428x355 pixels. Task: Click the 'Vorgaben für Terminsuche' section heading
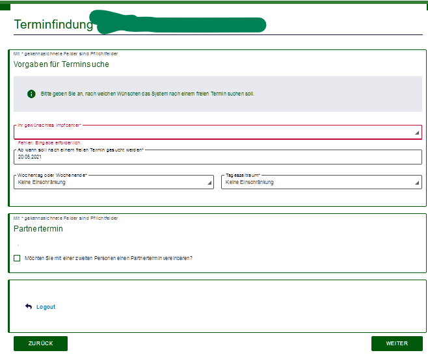(x=61, y=64)
